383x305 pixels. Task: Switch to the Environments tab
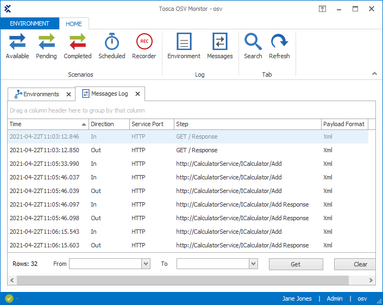click(41, 94)
